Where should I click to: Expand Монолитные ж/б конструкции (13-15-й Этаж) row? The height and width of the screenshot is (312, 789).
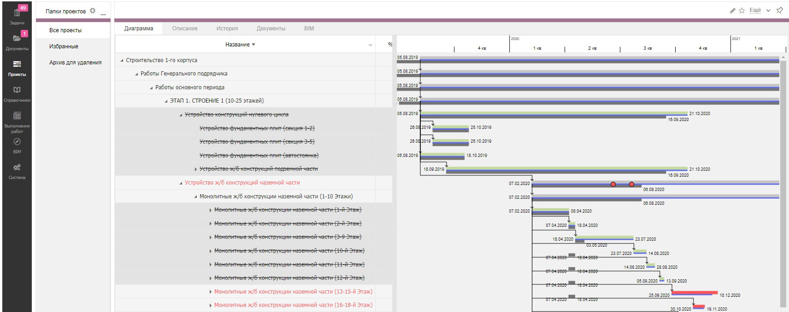tap(211, 292)
